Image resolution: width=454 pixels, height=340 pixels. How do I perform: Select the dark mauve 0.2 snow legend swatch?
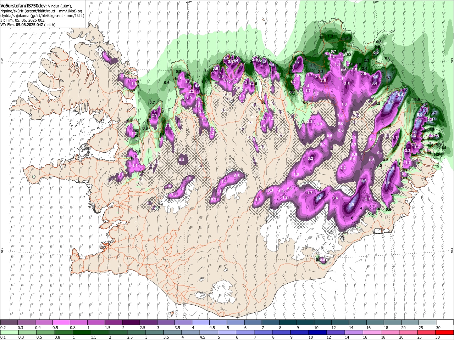[x=9, y=322]
